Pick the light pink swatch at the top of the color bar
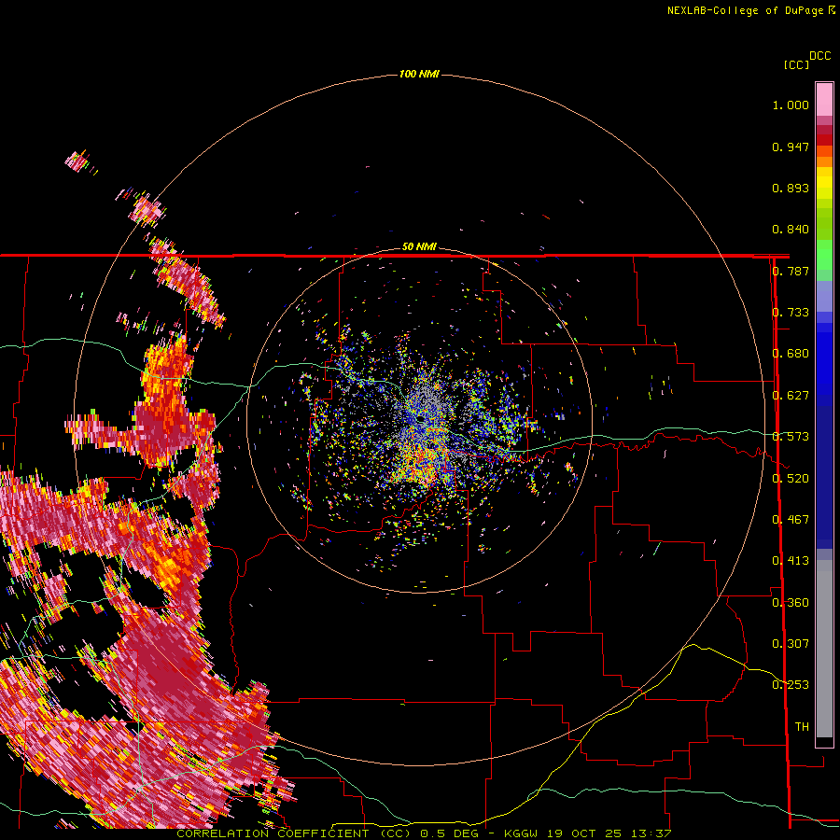Viewport: 840px width, 840px height. [x=824, y=99]
